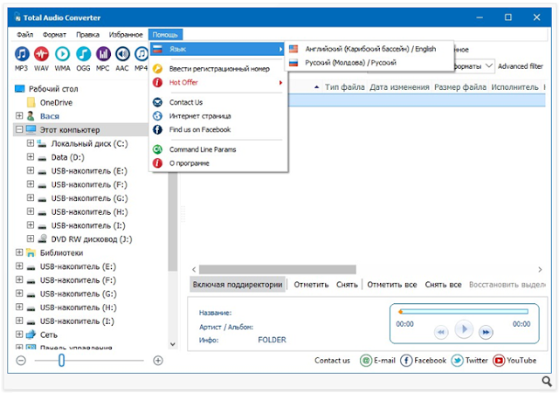The image size is (559, 393).
Task: Click the magnifier icon at bottom right
Action: [x=547, y=382]
